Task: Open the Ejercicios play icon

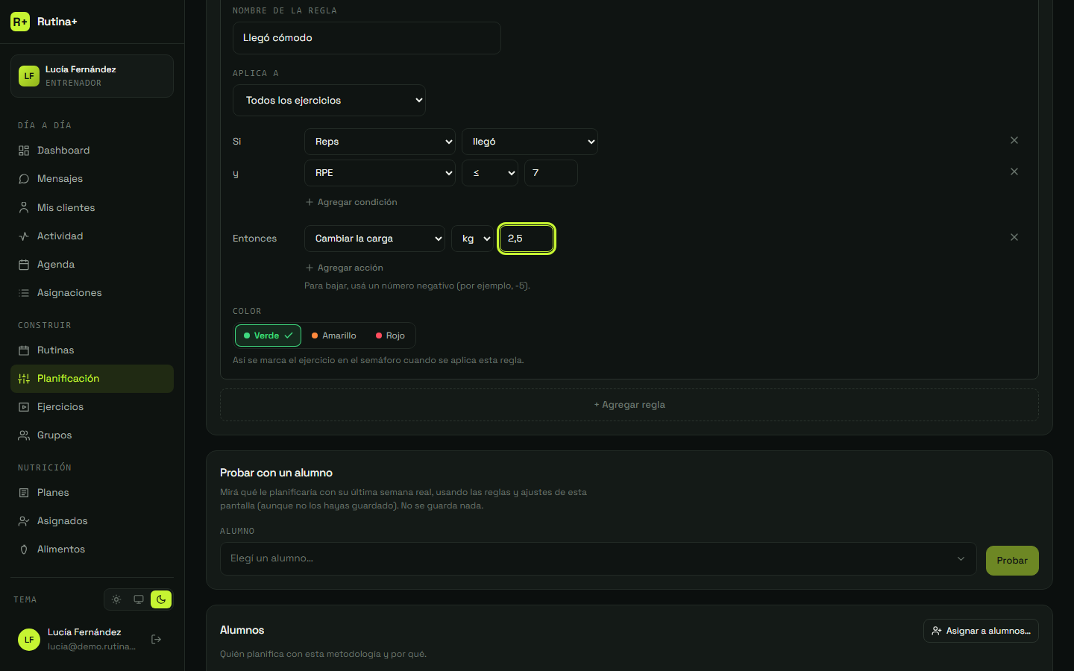Action: tap(24, 407)
